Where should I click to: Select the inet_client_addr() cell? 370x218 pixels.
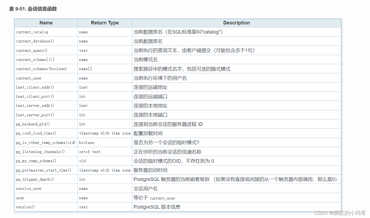pos(46,87)
